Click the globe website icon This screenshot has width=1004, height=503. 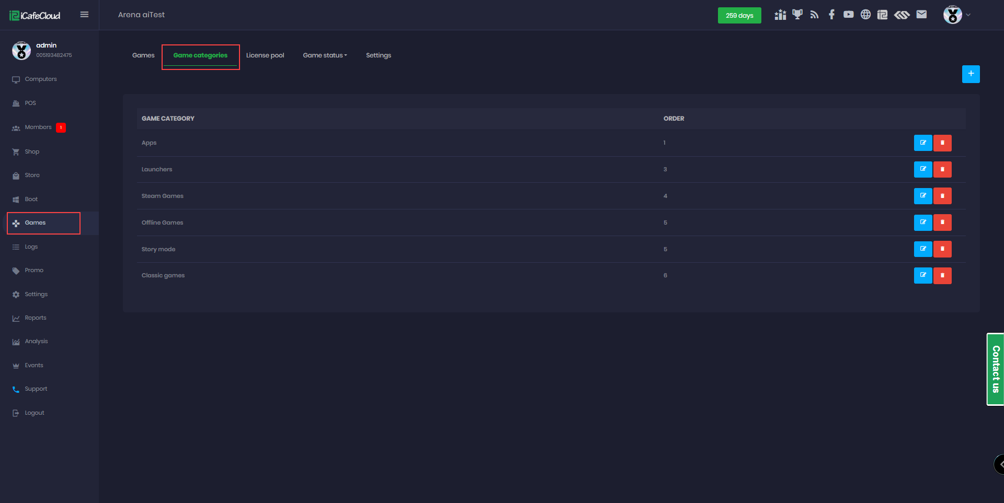[866, 15]
